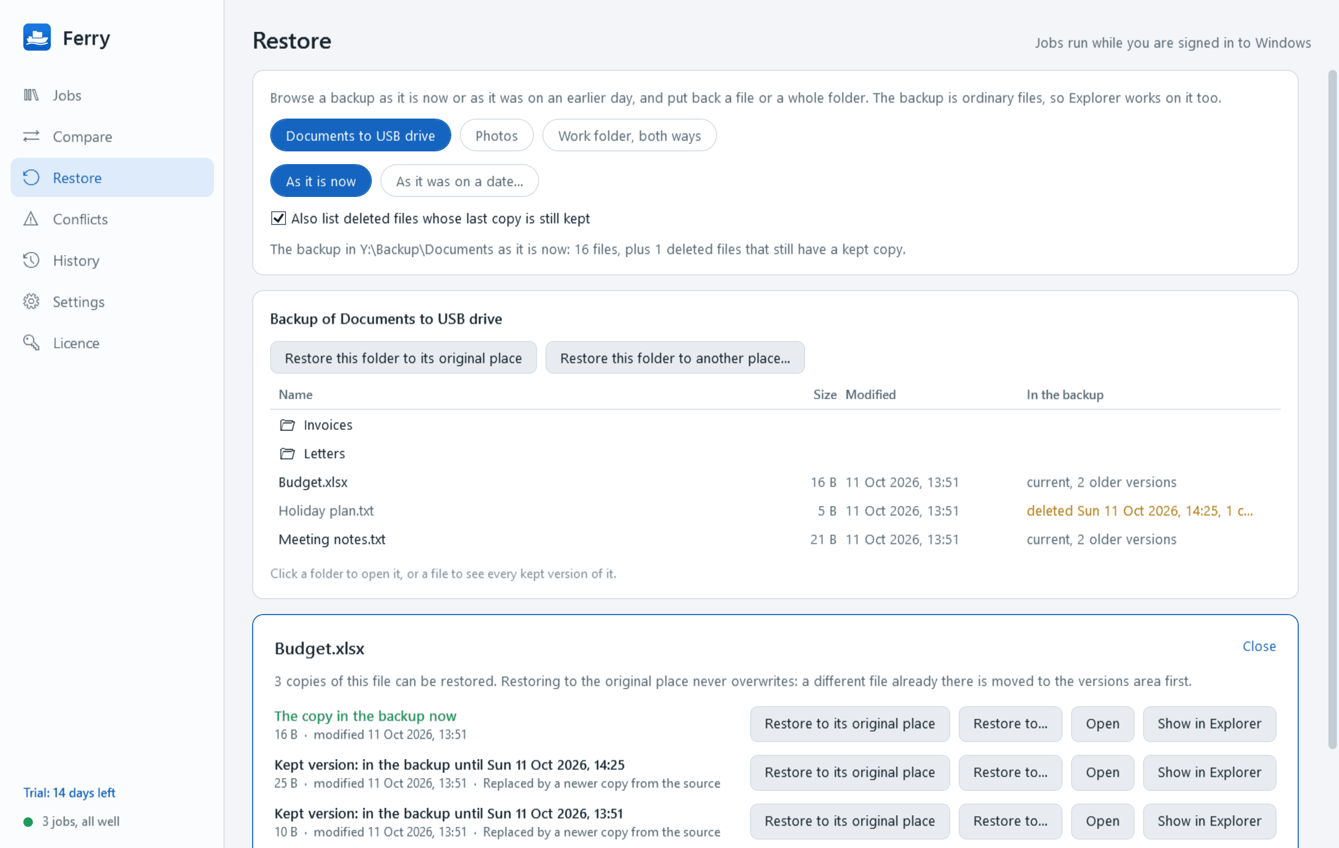
Task: Click the vertical scrollbar on the right
Action: tap(1332, 410)
